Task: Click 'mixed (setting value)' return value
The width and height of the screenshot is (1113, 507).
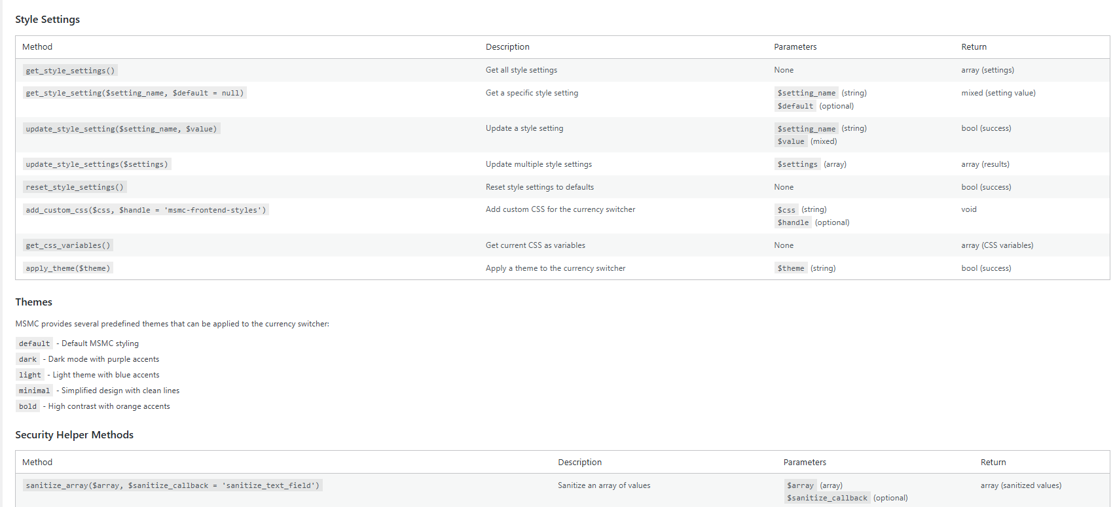Action: pyautogui.click(x=998, y=93)
